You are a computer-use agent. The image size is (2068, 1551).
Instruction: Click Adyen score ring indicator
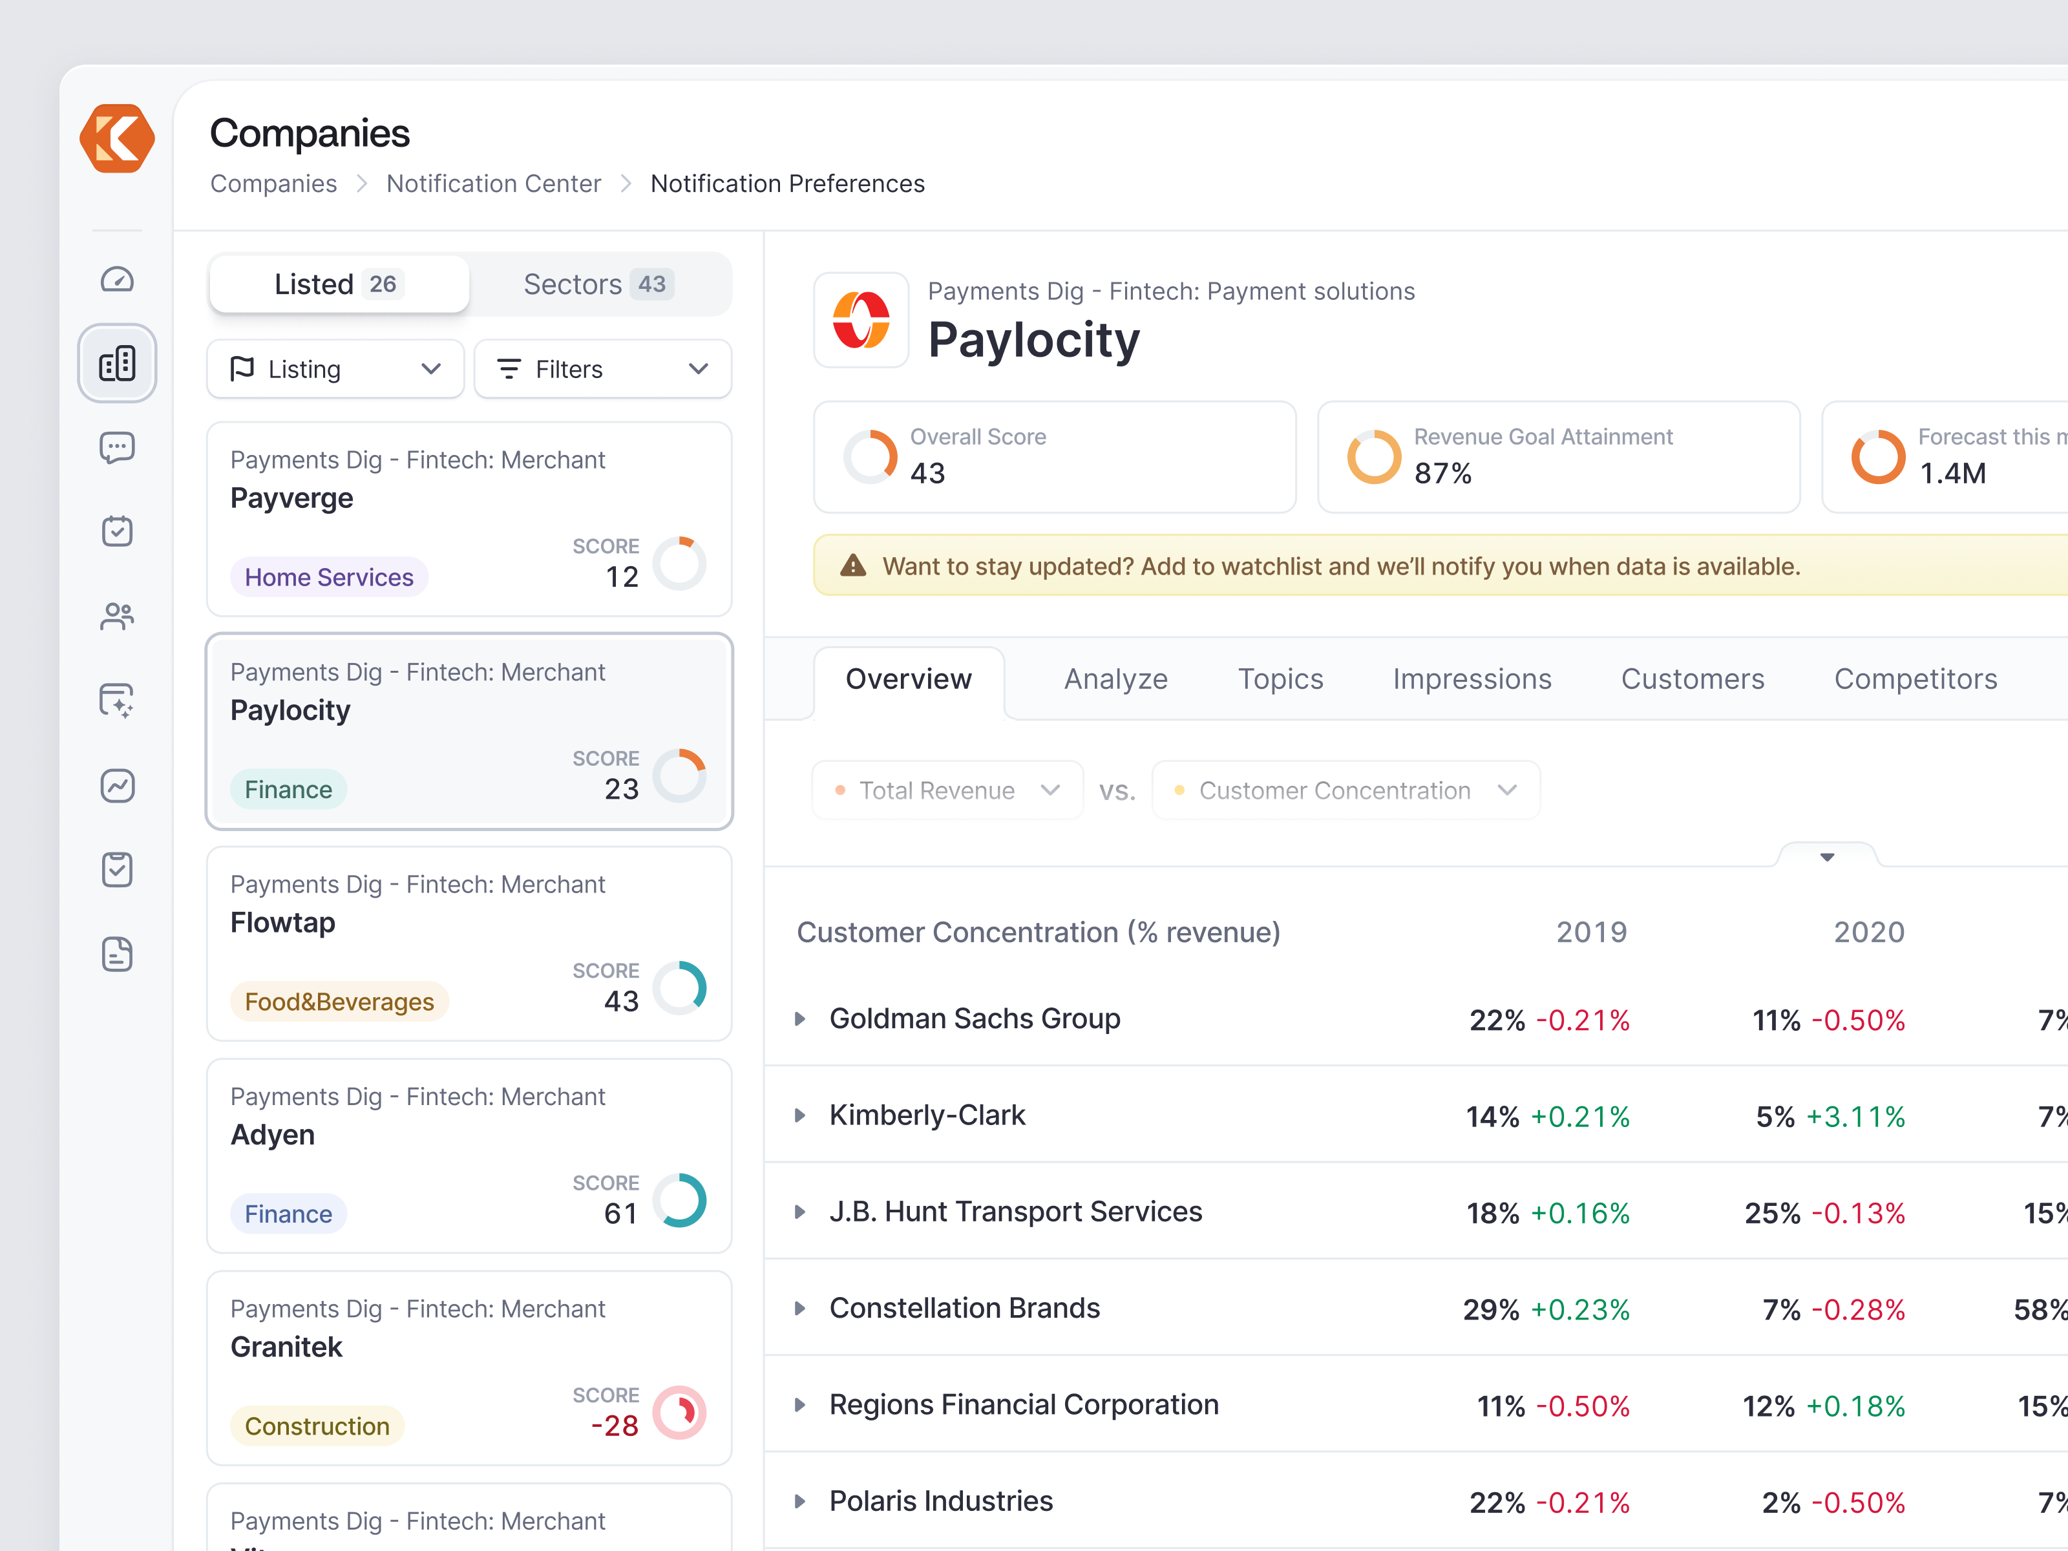pos(680,1199)
